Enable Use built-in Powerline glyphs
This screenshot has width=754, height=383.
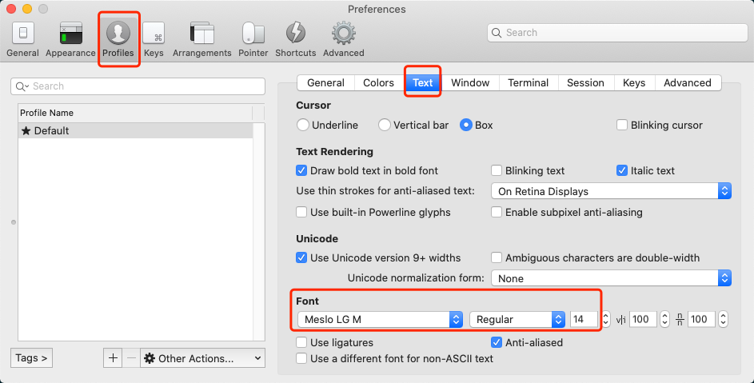point(301,212)
